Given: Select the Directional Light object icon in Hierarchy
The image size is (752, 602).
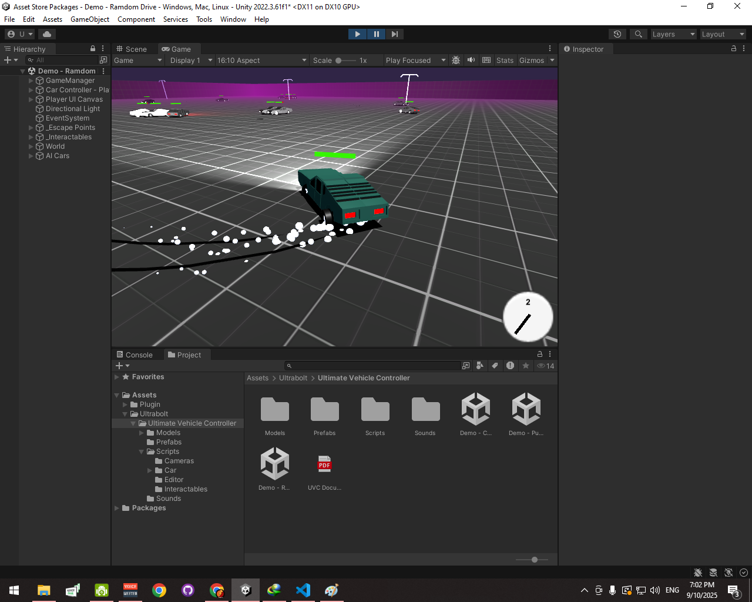Looking at the screenshot, I should [x=40, y=109].
